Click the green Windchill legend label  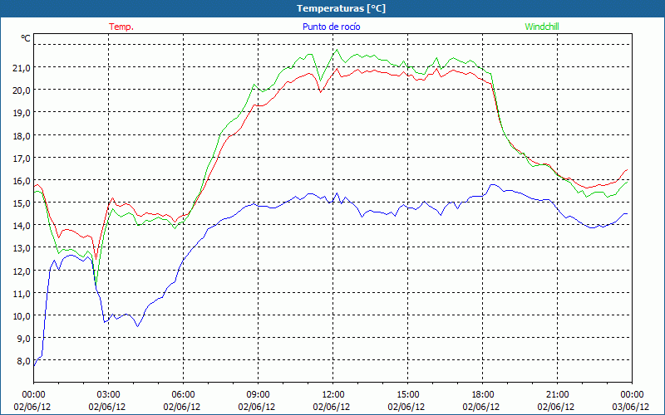542,27
